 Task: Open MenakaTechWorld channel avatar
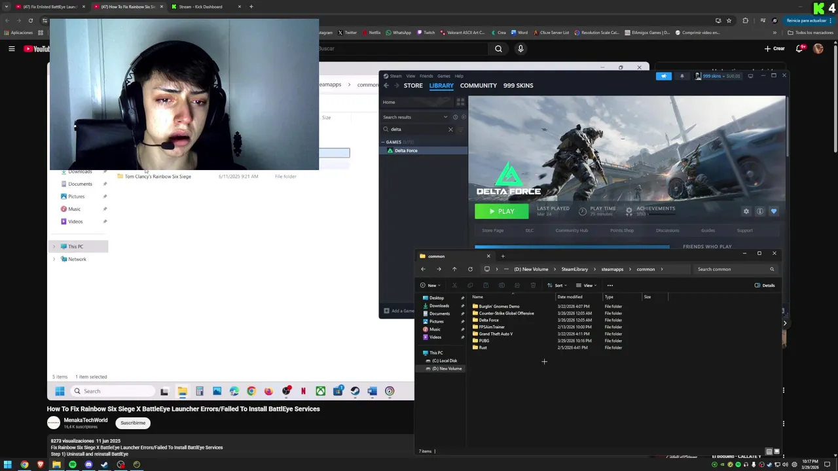54,423
